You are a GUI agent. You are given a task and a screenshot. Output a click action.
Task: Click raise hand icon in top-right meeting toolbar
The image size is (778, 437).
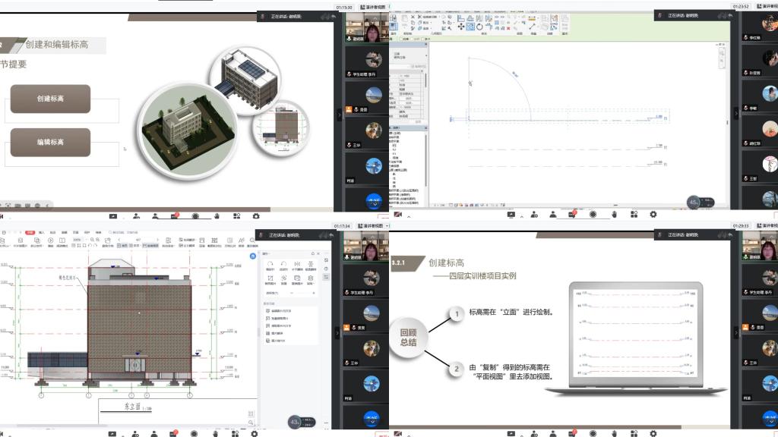[614, 215]
